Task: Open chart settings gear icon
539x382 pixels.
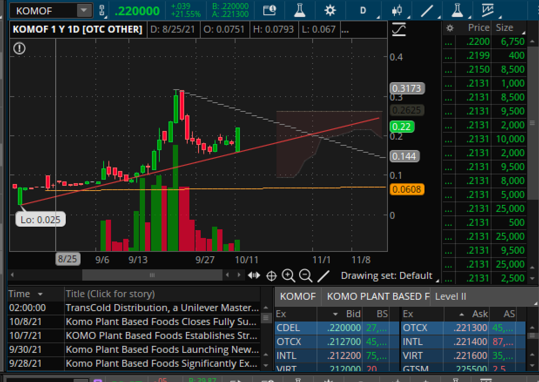Action: (x=331, y=10)
